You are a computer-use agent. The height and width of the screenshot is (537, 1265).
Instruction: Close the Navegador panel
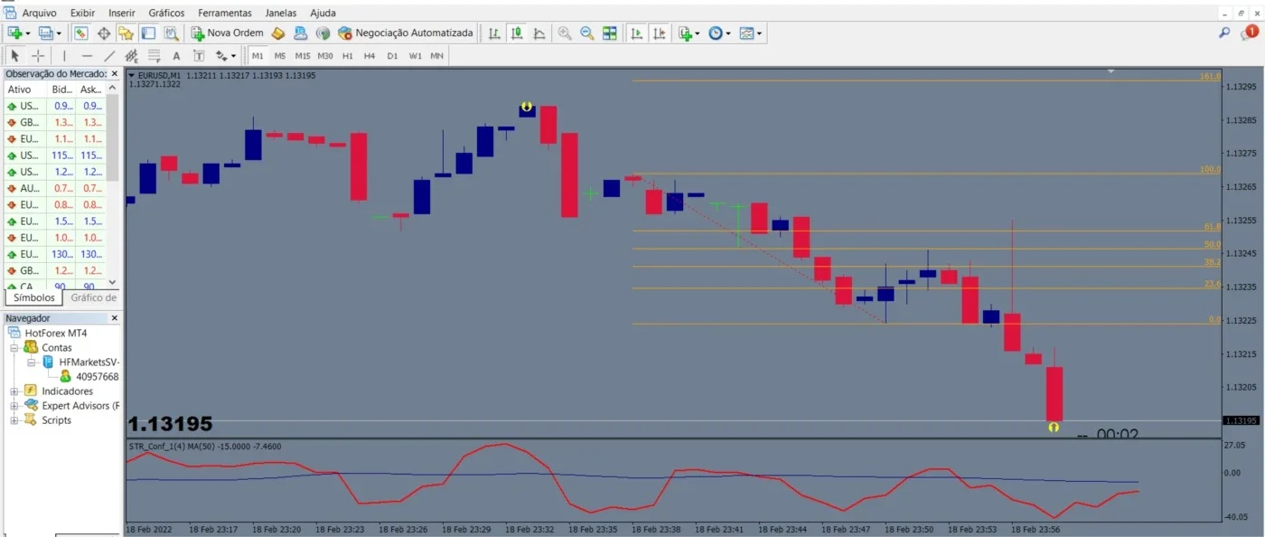[x=115, y=318]
